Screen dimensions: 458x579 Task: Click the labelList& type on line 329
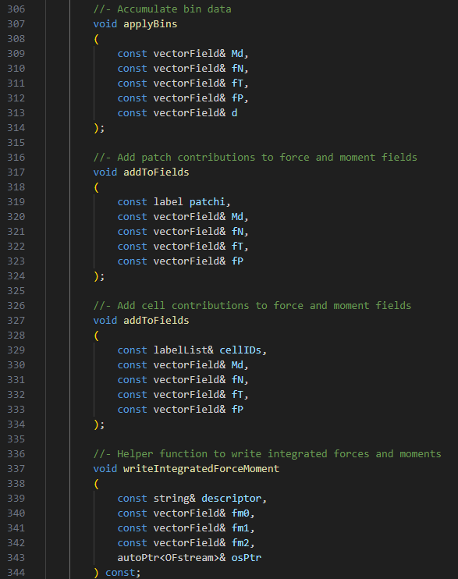pyautogui.click(x=183, y=350)
